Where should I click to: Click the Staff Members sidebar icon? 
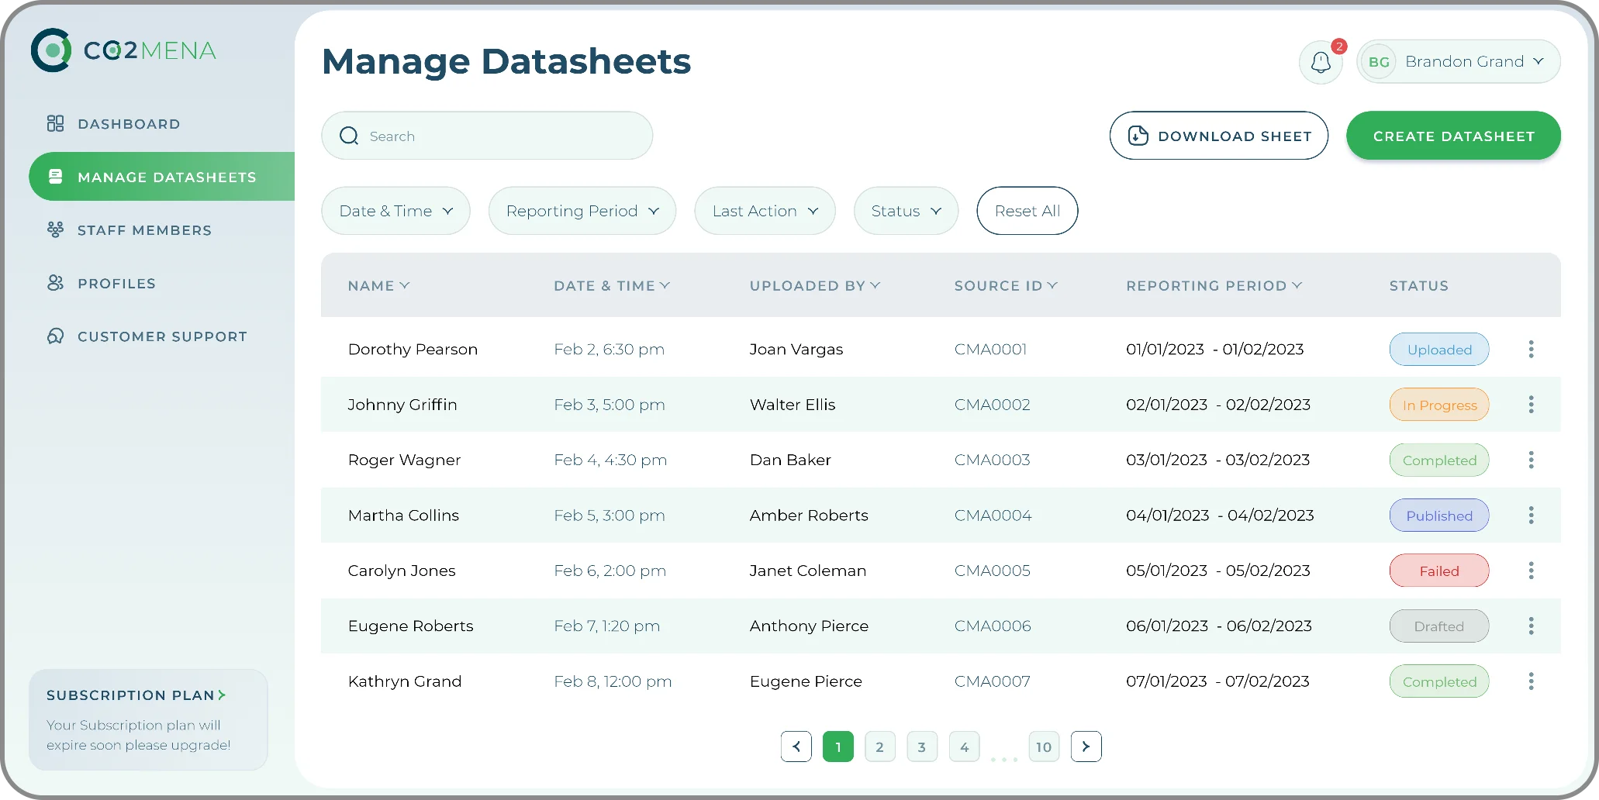(x=55, y=229)
